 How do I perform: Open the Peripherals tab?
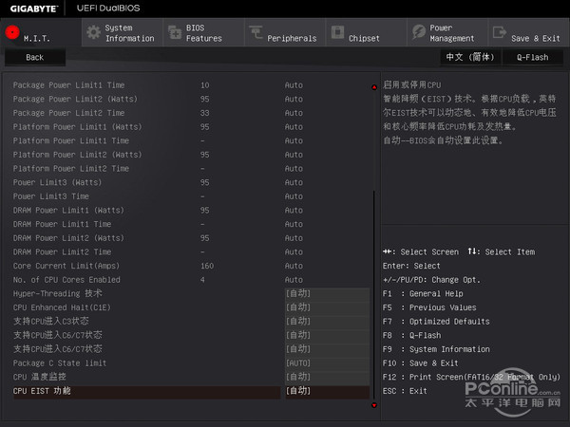click(285, 32)
